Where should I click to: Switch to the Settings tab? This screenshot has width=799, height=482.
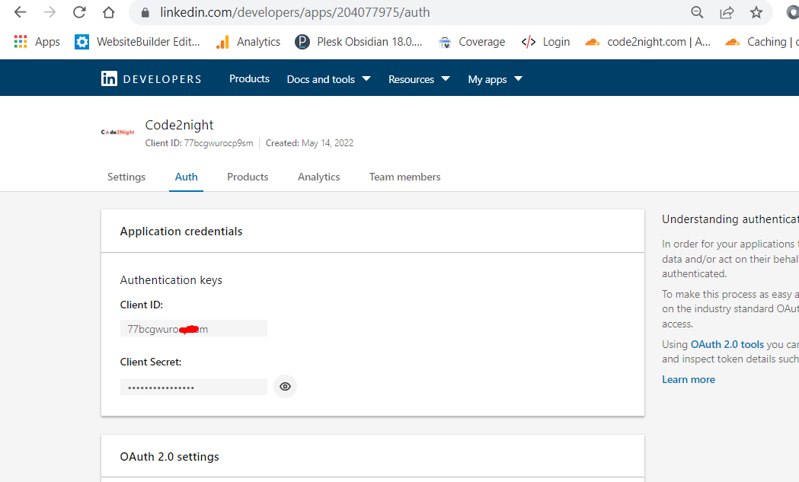[126, 177]
